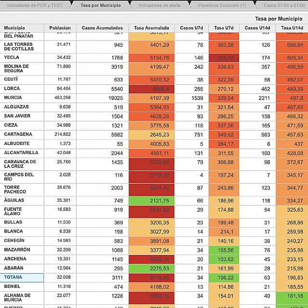Click the dark red 9719,45 Totana cell
308x308 pixels.
point(151,278)
